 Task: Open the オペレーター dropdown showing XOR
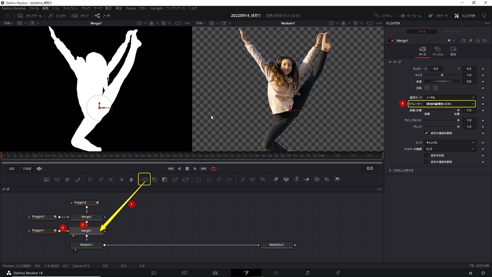click(450, 104)
